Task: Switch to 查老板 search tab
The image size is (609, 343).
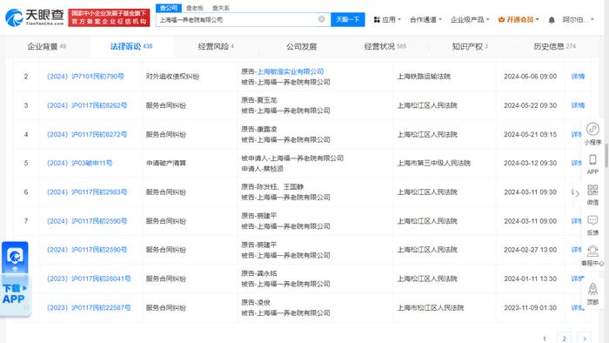Action: pyautogui.click(x=195, y=8)
